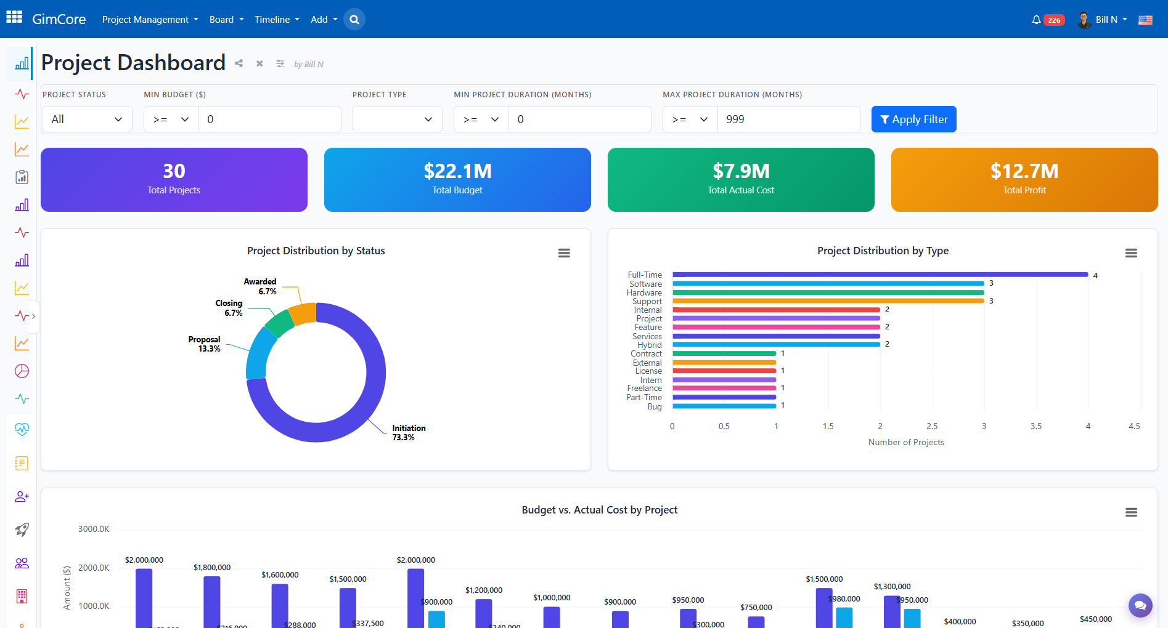Open Min Project Duration operator dropdown
This screenshot has width=1168, height=628.
481,119
